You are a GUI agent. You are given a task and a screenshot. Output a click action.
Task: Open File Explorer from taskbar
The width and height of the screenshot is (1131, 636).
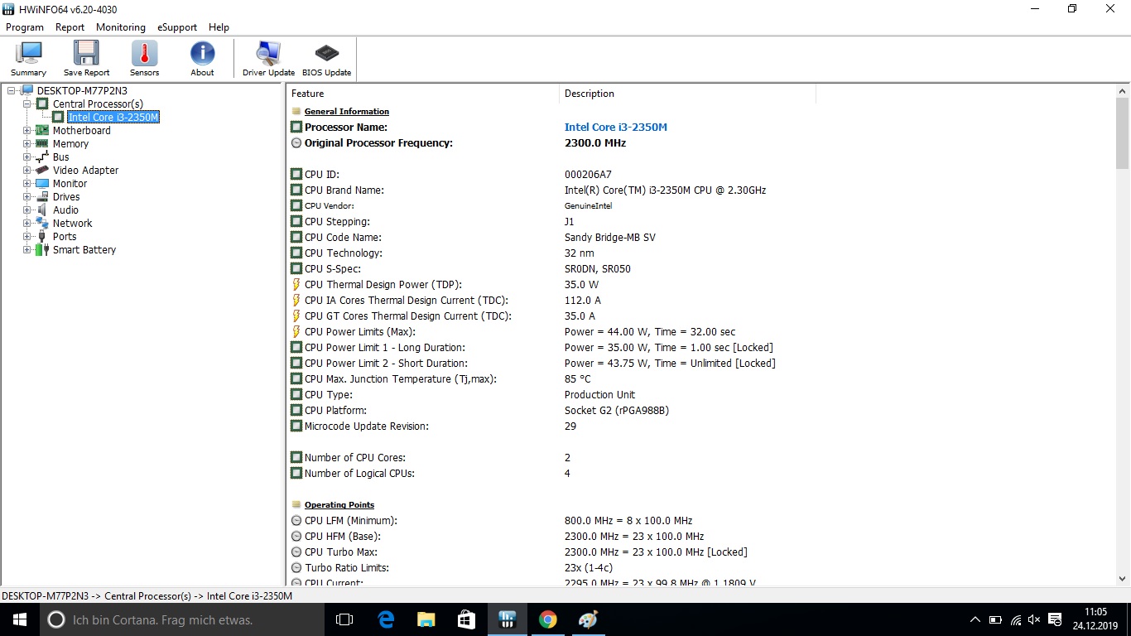click(x=426, y=619)
